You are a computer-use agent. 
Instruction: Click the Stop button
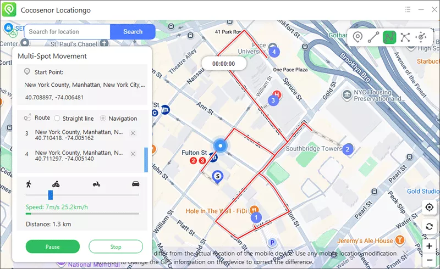click(x=116, y=246)
